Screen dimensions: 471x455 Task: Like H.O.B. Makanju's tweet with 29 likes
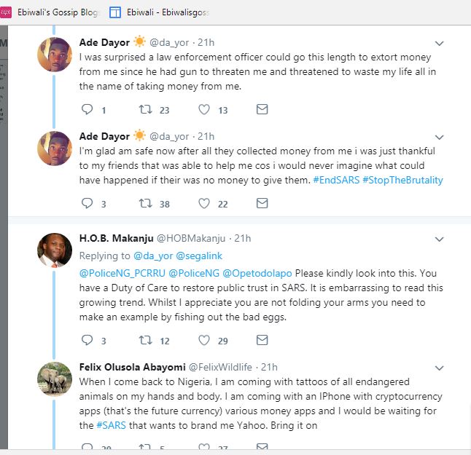204,340
